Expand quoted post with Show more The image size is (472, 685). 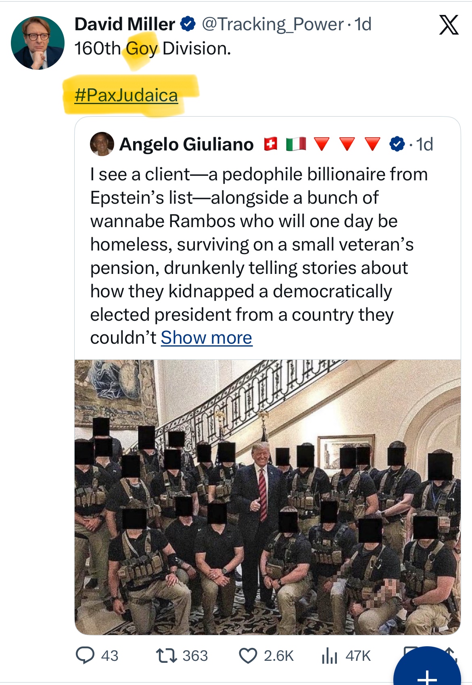point(207,338)
